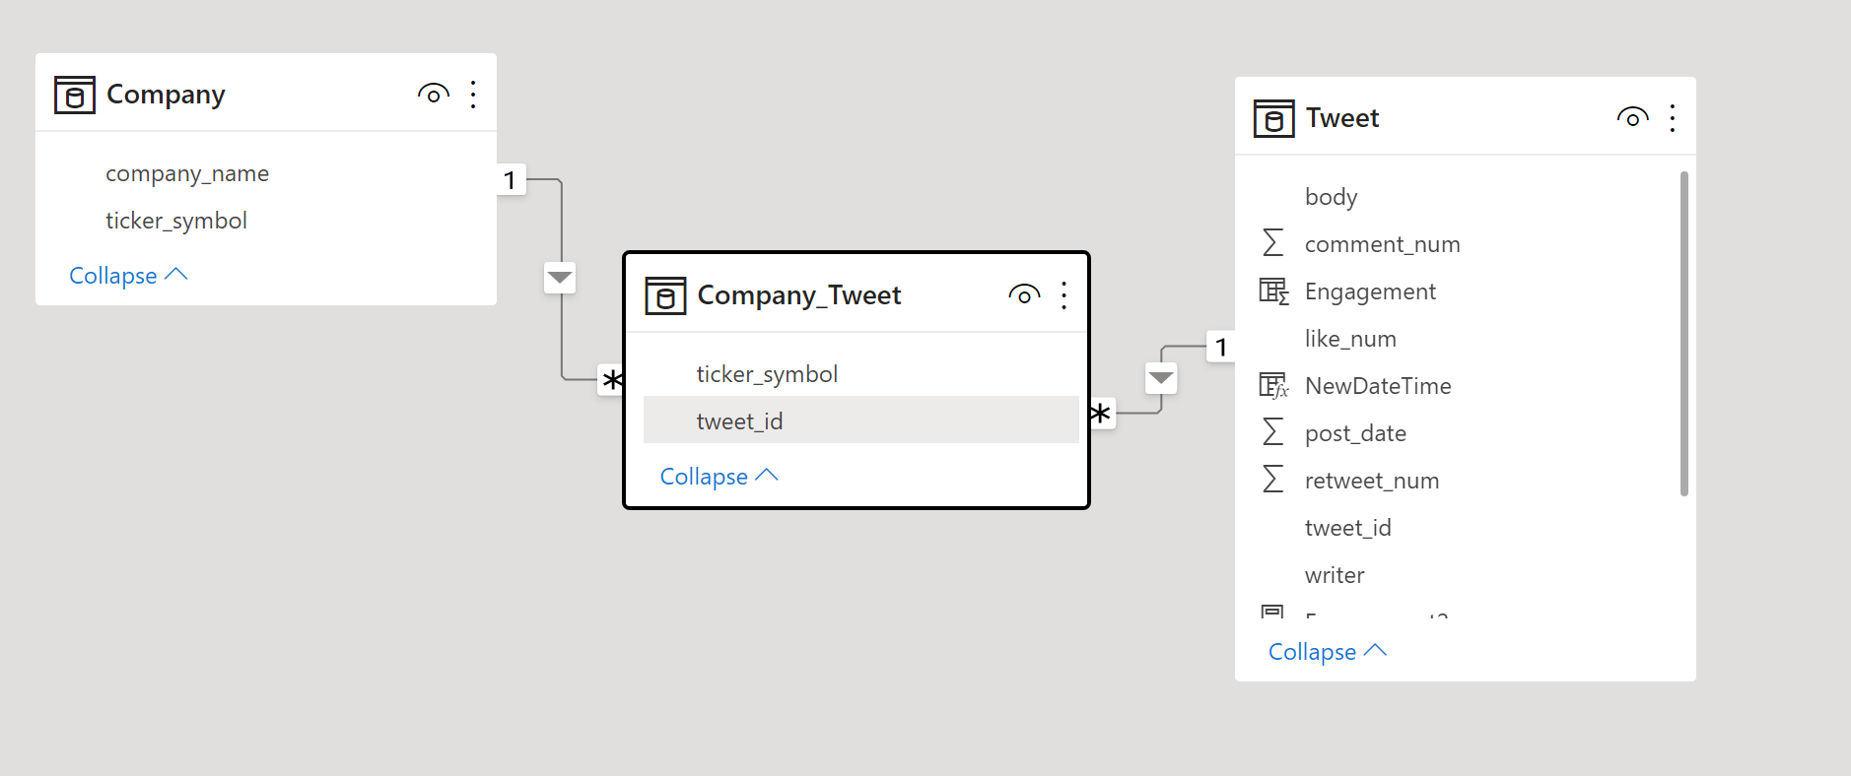1851x776 pixels.
Task: Collapse the Tweet table card
Action: tap(1328, 652)
